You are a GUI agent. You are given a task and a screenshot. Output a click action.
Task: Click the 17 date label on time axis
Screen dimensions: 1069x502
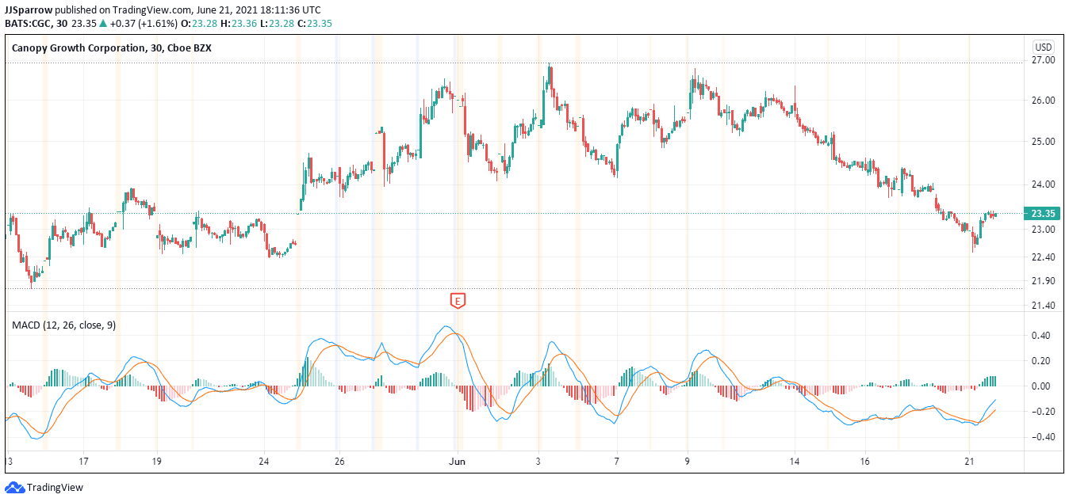83,462
